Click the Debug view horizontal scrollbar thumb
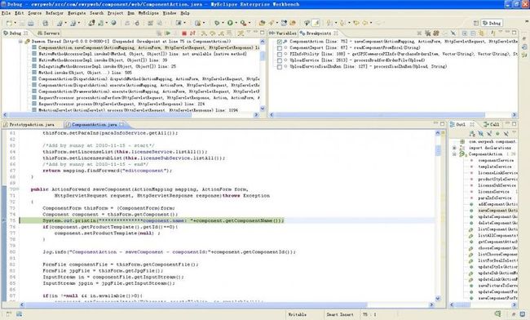The height and width of the screenshot is (320, 530). [99, 114]
